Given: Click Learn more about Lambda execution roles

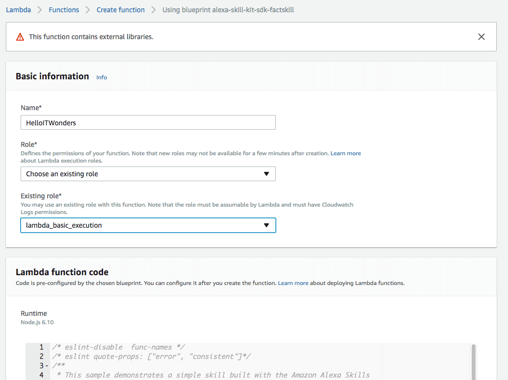Looking at the screenshot, I should click(346, 153).
